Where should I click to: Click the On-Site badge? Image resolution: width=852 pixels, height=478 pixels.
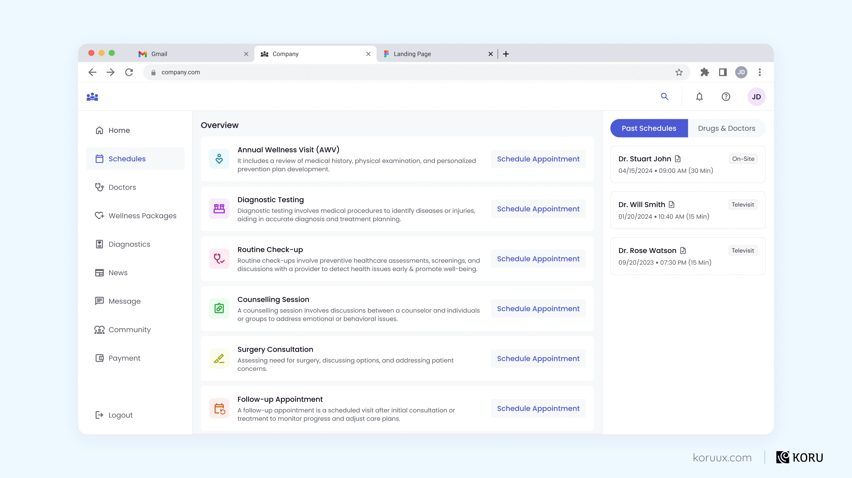(x=743, y=159)
